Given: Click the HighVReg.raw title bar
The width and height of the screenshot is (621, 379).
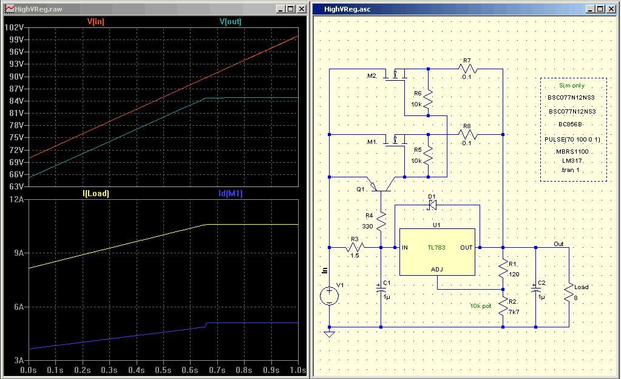Looking at the screenshot, I should click(155, 9).
